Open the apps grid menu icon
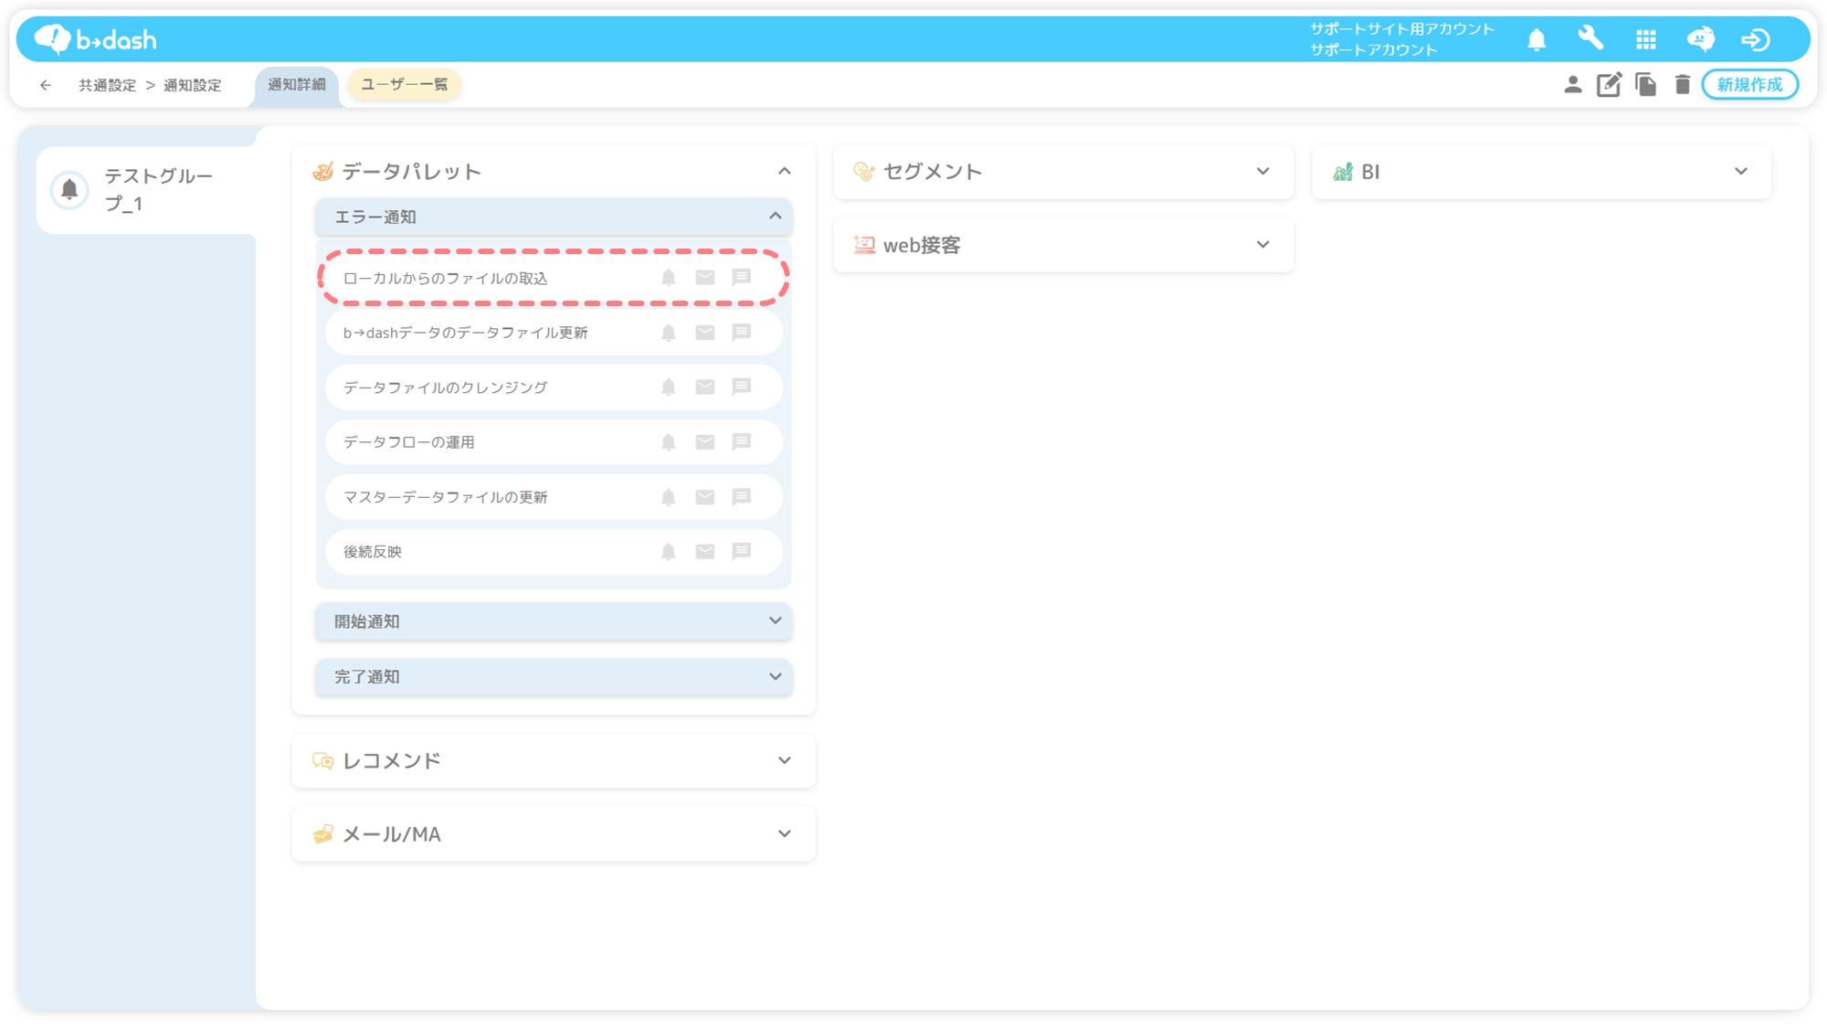The image size is (1827, 1028). (x=1646, y=39)
